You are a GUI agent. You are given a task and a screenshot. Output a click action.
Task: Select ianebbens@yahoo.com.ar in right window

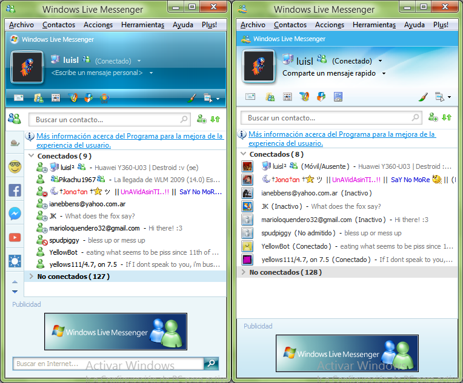pyautogui.click(x=347, y=193)
